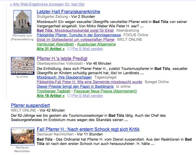Click the envelope icon beside "Alle 18 Artikel"

point(69,96)
